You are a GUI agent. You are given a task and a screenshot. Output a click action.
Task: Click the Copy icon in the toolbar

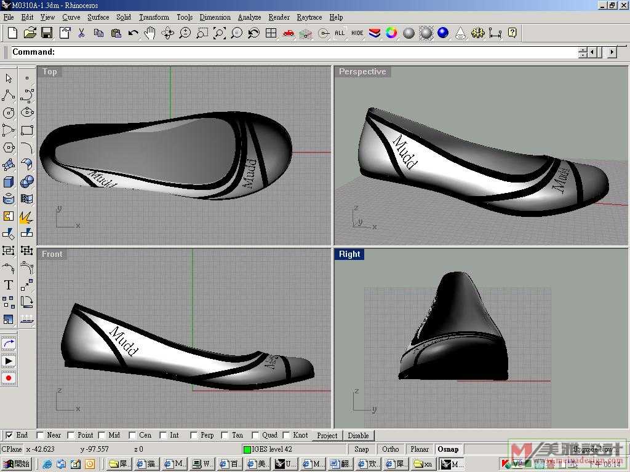point(99,33)
